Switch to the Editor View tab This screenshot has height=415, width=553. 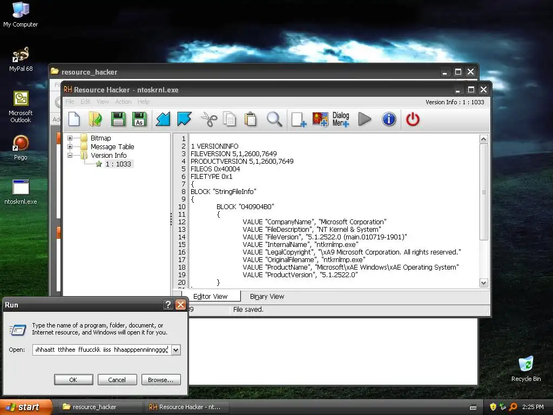point(211,297)
